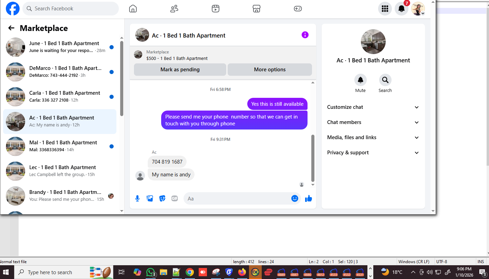Open the Friends tab icon
Image resolution: width=489 pixels, height=279 pixels.
coord(174,9)
